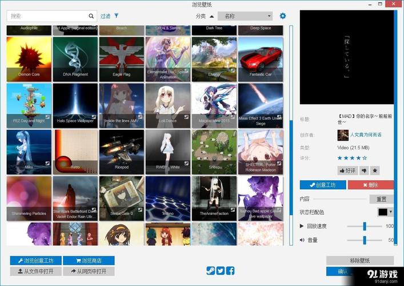Click the black status bar color swatch

coord(383,212)
